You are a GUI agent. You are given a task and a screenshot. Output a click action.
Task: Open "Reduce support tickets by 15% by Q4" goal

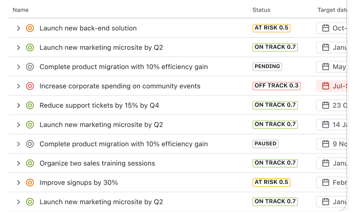pos(99,106)
